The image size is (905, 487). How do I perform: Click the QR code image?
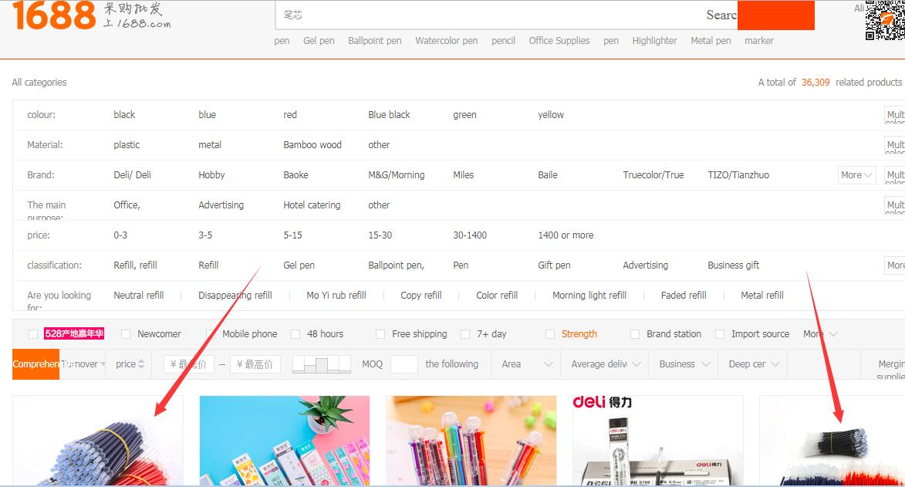[x=885, y=20]
